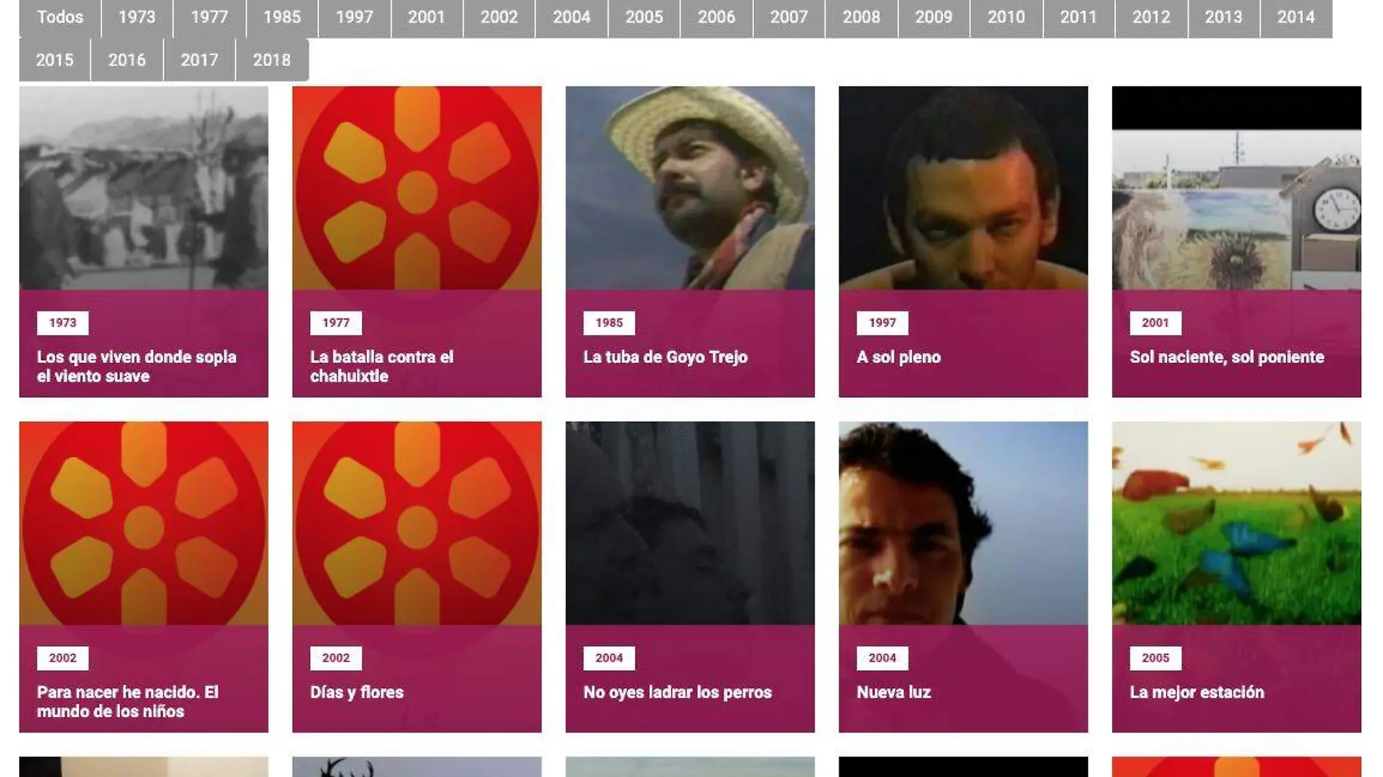Switch to the 2005 year tab
This screenshot has height=777, width=1383.
[643, 17]
